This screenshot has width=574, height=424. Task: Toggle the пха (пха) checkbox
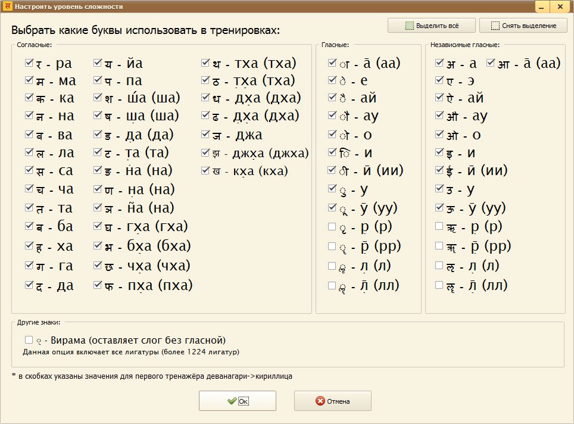pos(98,285)
